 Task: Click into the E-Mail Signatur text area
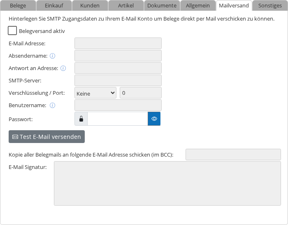[167, 183]
